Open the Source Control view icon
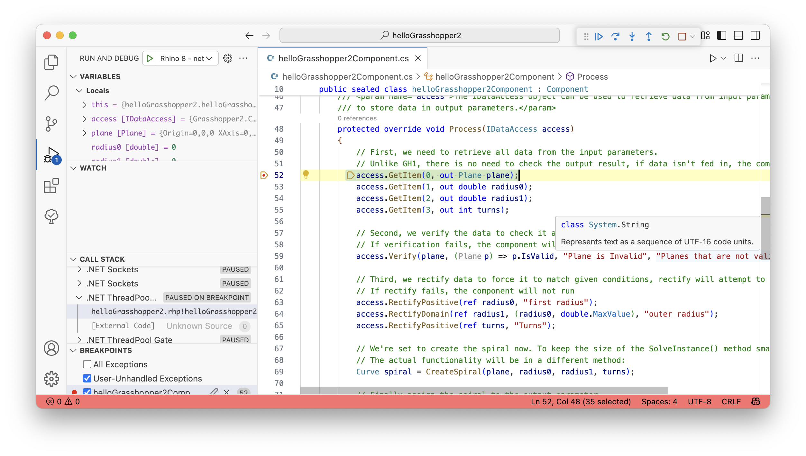The image size is (806, 456). 51,124
